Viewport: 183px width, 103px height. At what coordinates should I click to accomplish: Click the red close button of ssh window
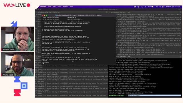coord(43,15)
